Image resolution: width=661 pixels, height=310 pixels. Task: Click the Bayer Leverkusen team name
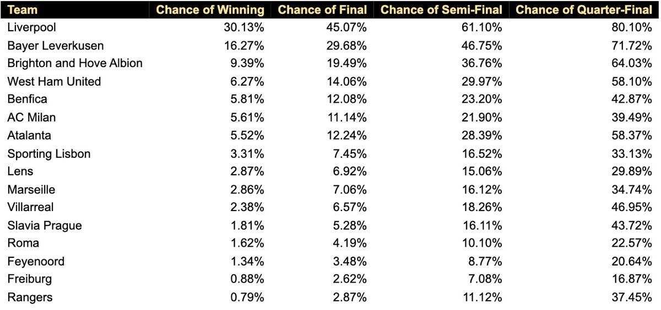(x=56, y=46)
